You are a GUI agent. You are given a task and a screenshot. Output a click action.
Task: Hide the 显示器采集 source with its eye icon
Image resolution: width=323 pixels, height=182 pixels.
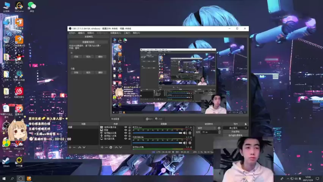click(126, 139)
